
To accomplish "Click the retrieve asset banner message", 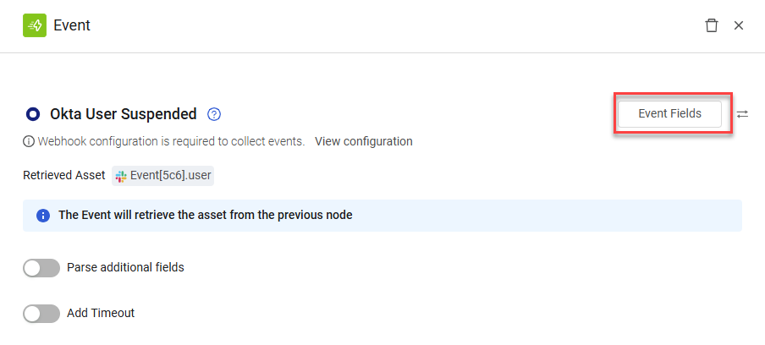I will pyautogui.click(x=206, y=215).
